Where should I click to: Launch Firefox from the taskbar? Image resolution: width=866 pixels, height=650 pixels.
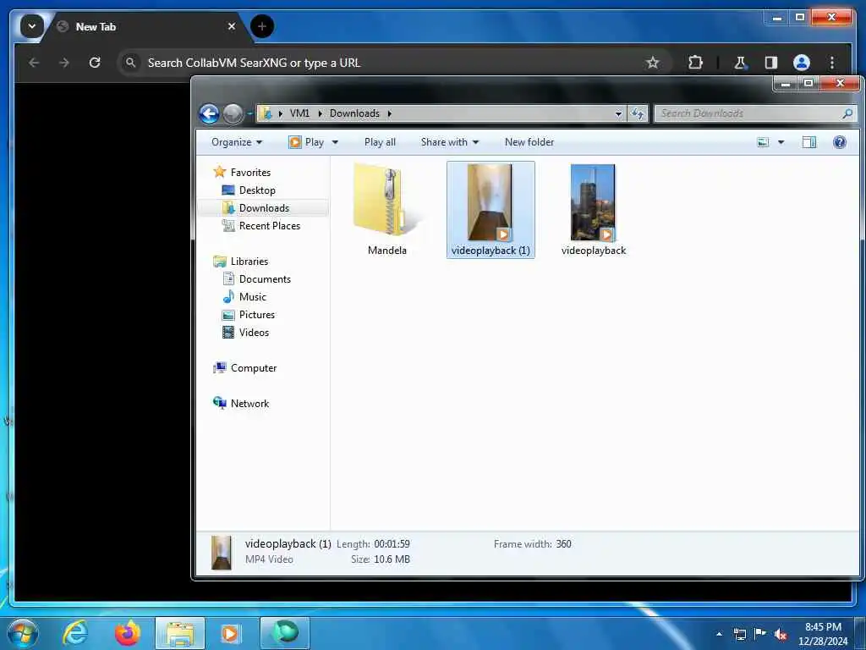point(127,633)
